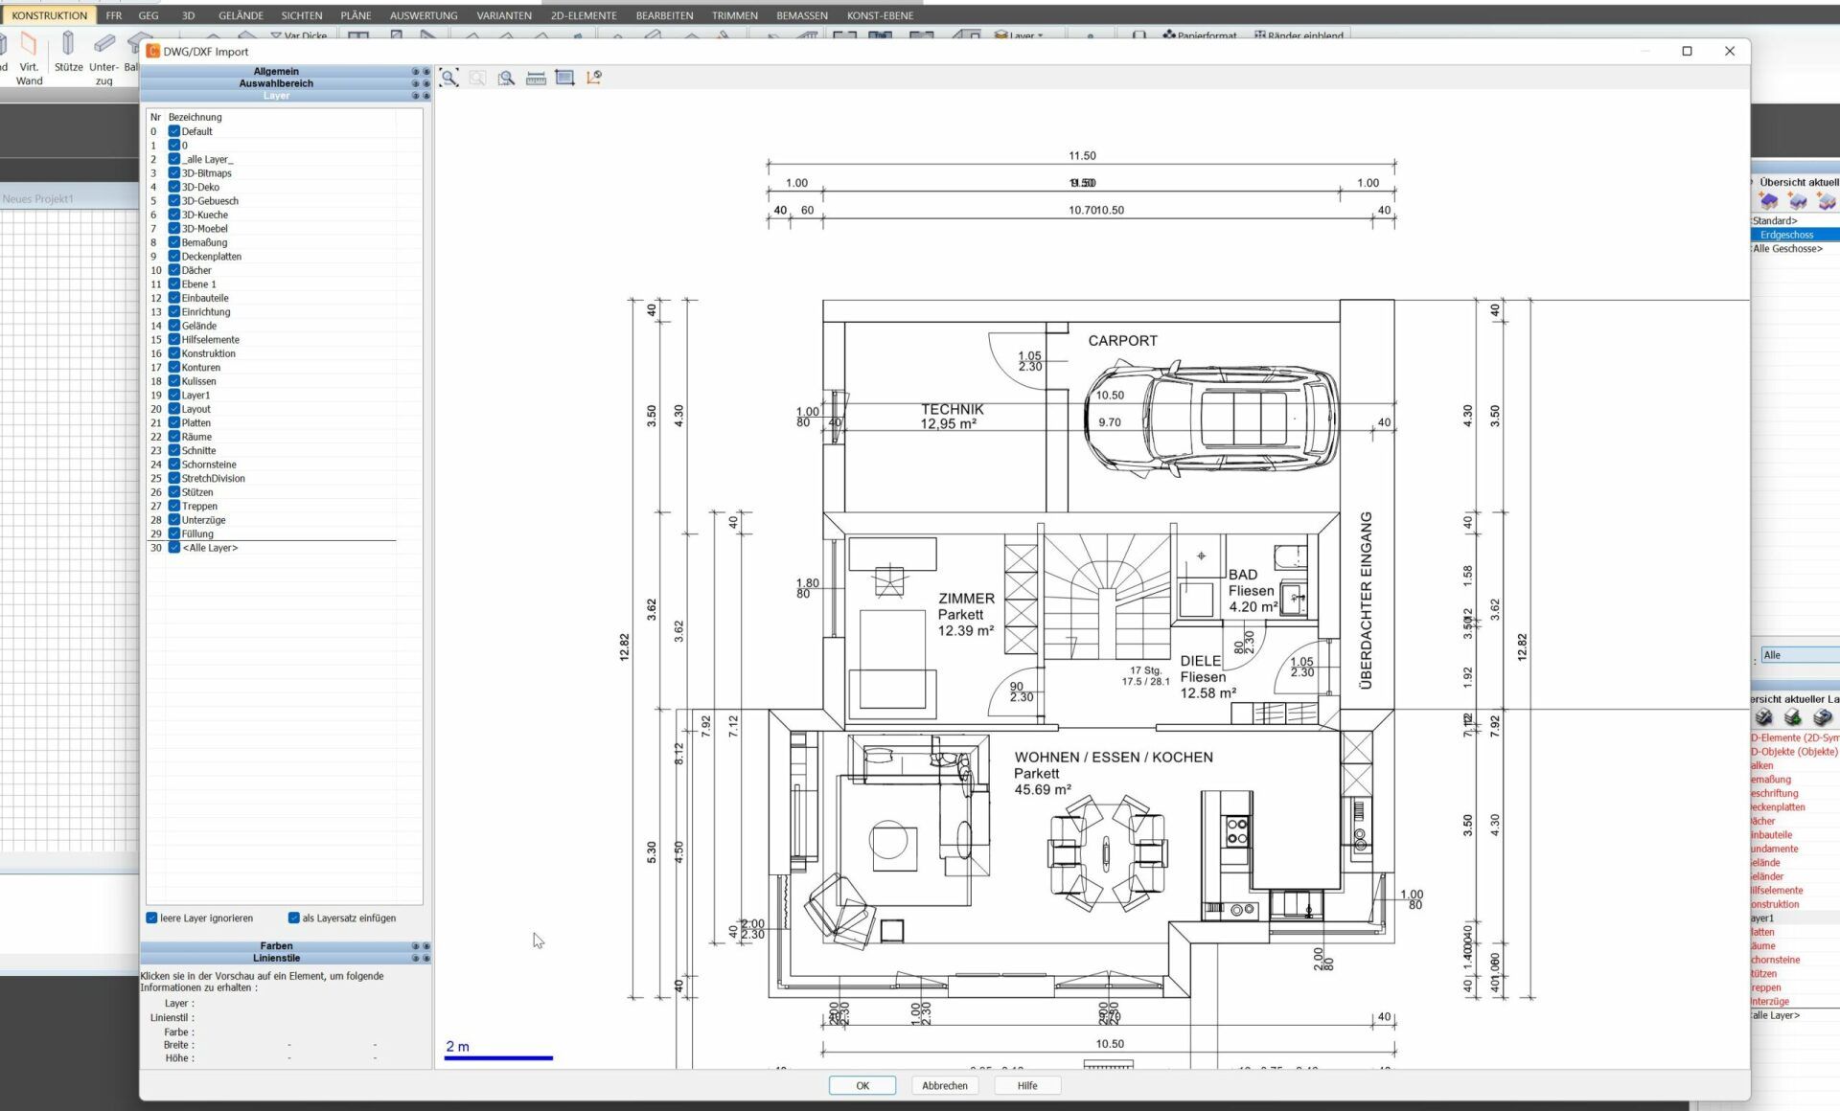
Task: Click the orange origin axis icon
Action: pyautogui.click(x=594, y=78)
